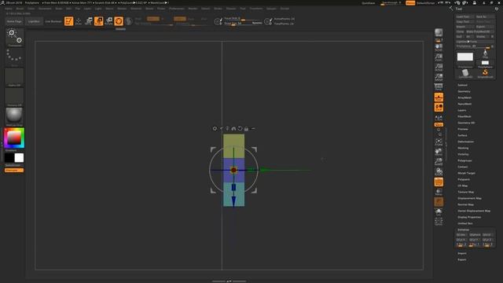This screenshot has width=503, height=283.
Task: Open the material sphere selector
Action: pos(14,116)
